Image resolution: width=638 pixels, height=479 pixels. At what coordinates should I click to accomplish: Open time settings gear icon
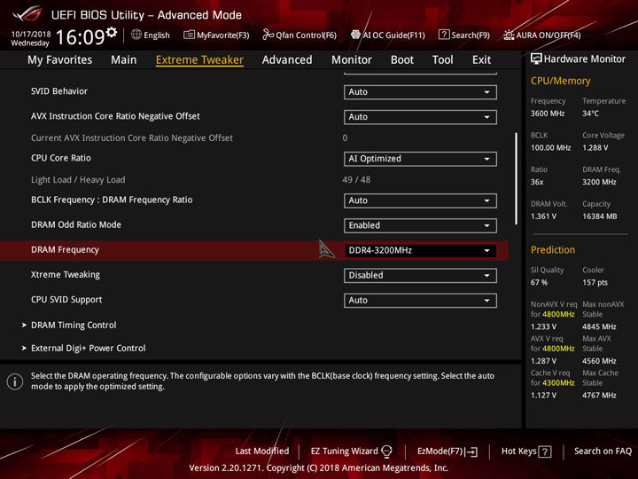112,32
